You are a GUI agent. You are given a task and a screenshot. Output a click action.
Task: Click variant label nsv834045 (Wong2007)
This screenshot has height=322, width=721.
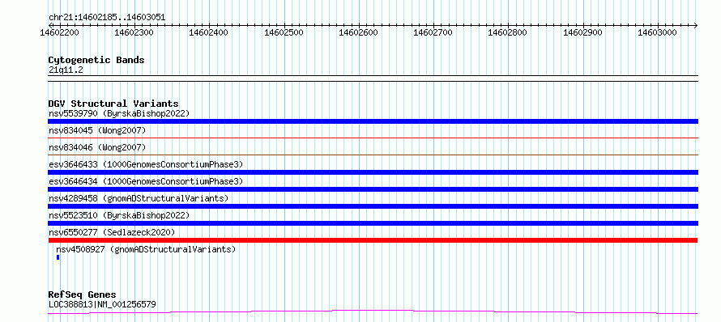point(97,131)
